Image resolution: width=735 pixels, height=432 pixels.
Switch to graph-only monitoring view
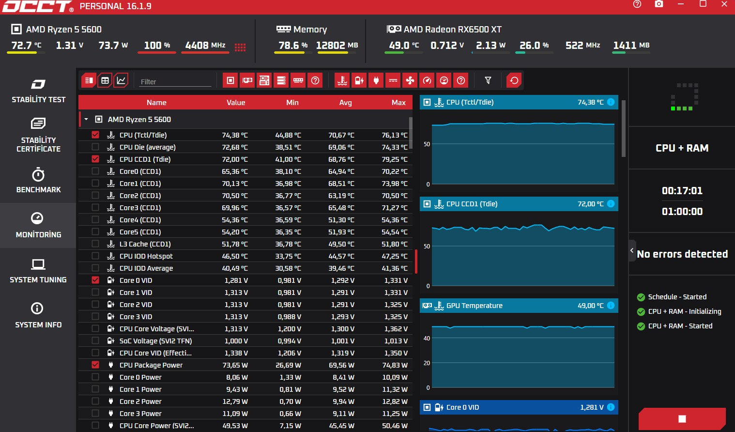pyautogui.click(x=121, y=80)
